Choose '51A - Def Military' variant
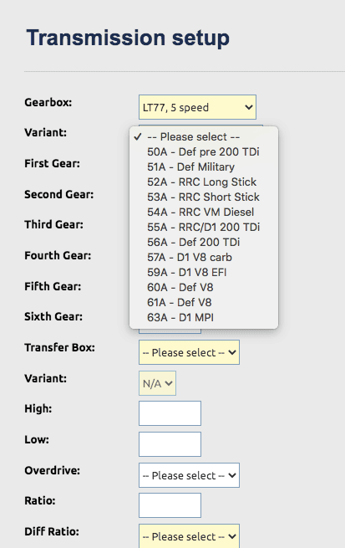The width and height of the screenshot is (345, 548). [204, 166]
